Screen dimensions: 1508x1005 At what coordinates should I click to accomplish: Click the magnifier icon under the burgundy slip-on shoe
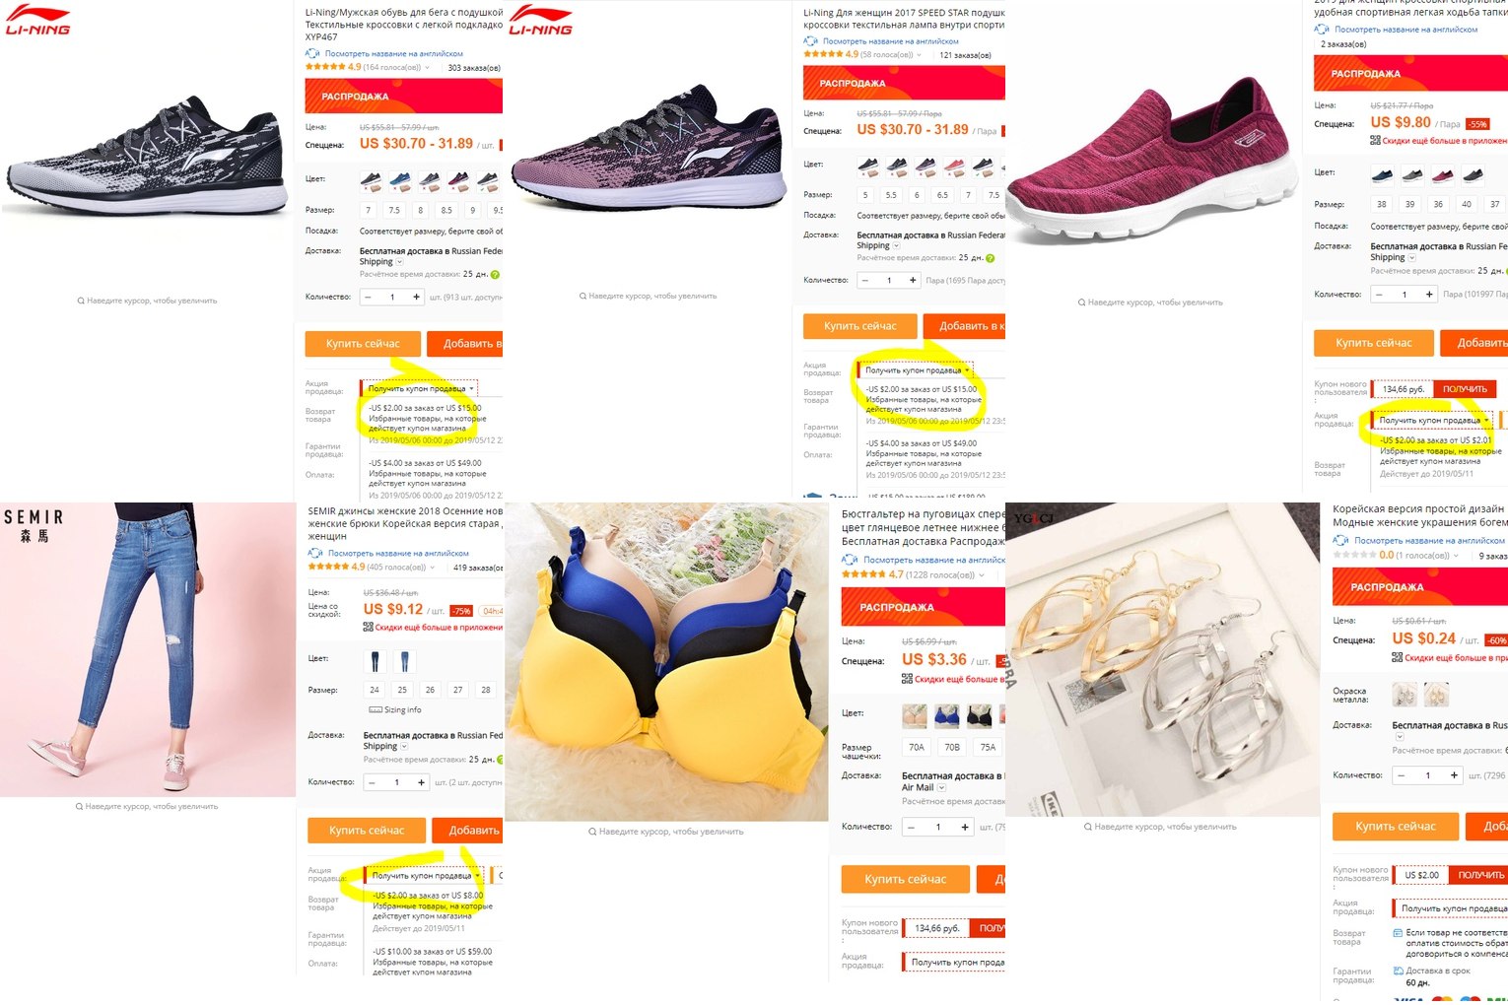1081,302
